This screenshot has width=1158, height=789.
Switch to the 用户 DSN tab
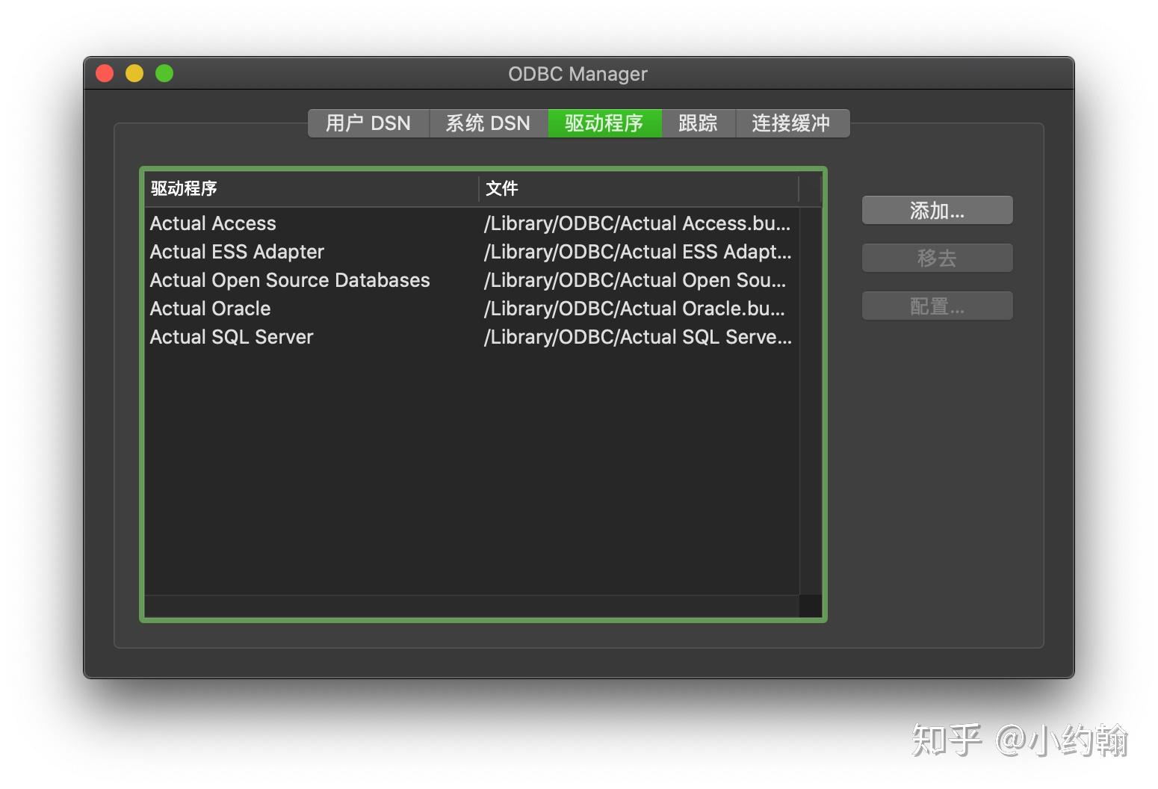point(368,123)
